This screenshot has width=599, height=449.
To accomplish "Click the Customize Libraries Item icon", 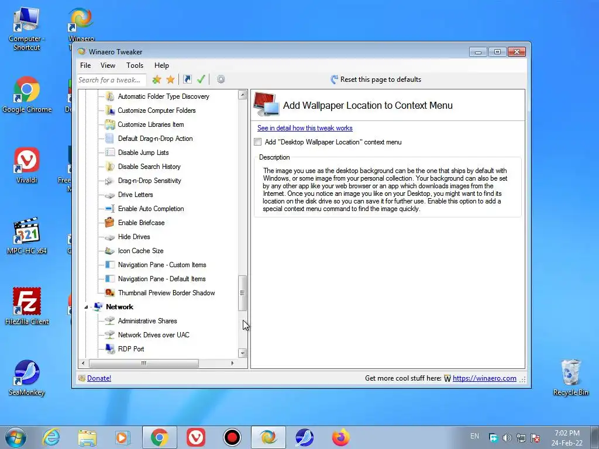I will click(x=109, y=125).
